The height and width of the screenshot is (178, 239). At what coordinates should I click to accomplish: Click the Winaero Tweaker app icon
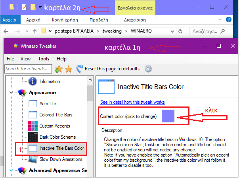16,46
